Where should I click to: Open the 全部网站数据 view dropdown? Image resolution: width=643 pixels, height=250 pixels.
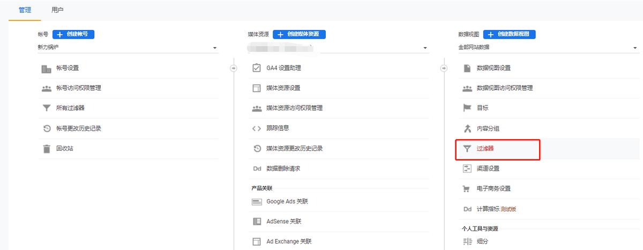[549, 48]
